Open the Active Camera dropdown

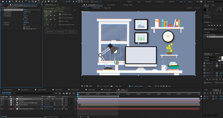[x=140, y=86]
